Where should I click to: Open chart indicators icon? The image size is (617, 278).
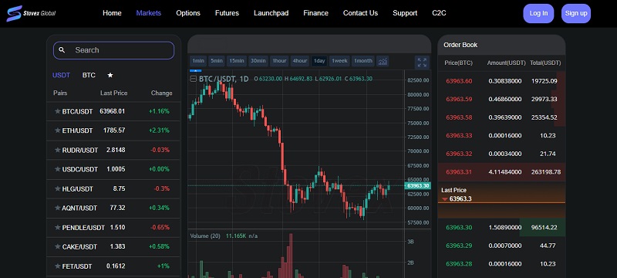pos(383,61)
